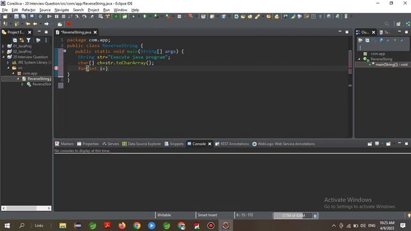
Task: Collapse the src folder node
Action: [x=8, y=68]
